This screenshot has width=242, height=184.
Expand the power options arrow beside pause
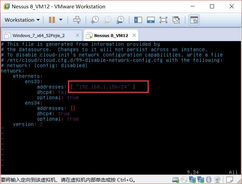61,20
